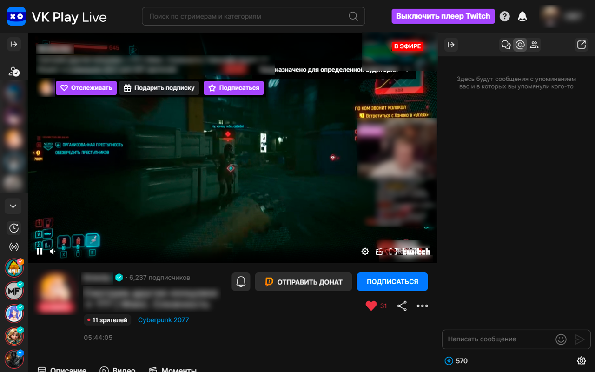The image size is (595, 372).
Task: Open watch history clock icon
Action: 14,228
